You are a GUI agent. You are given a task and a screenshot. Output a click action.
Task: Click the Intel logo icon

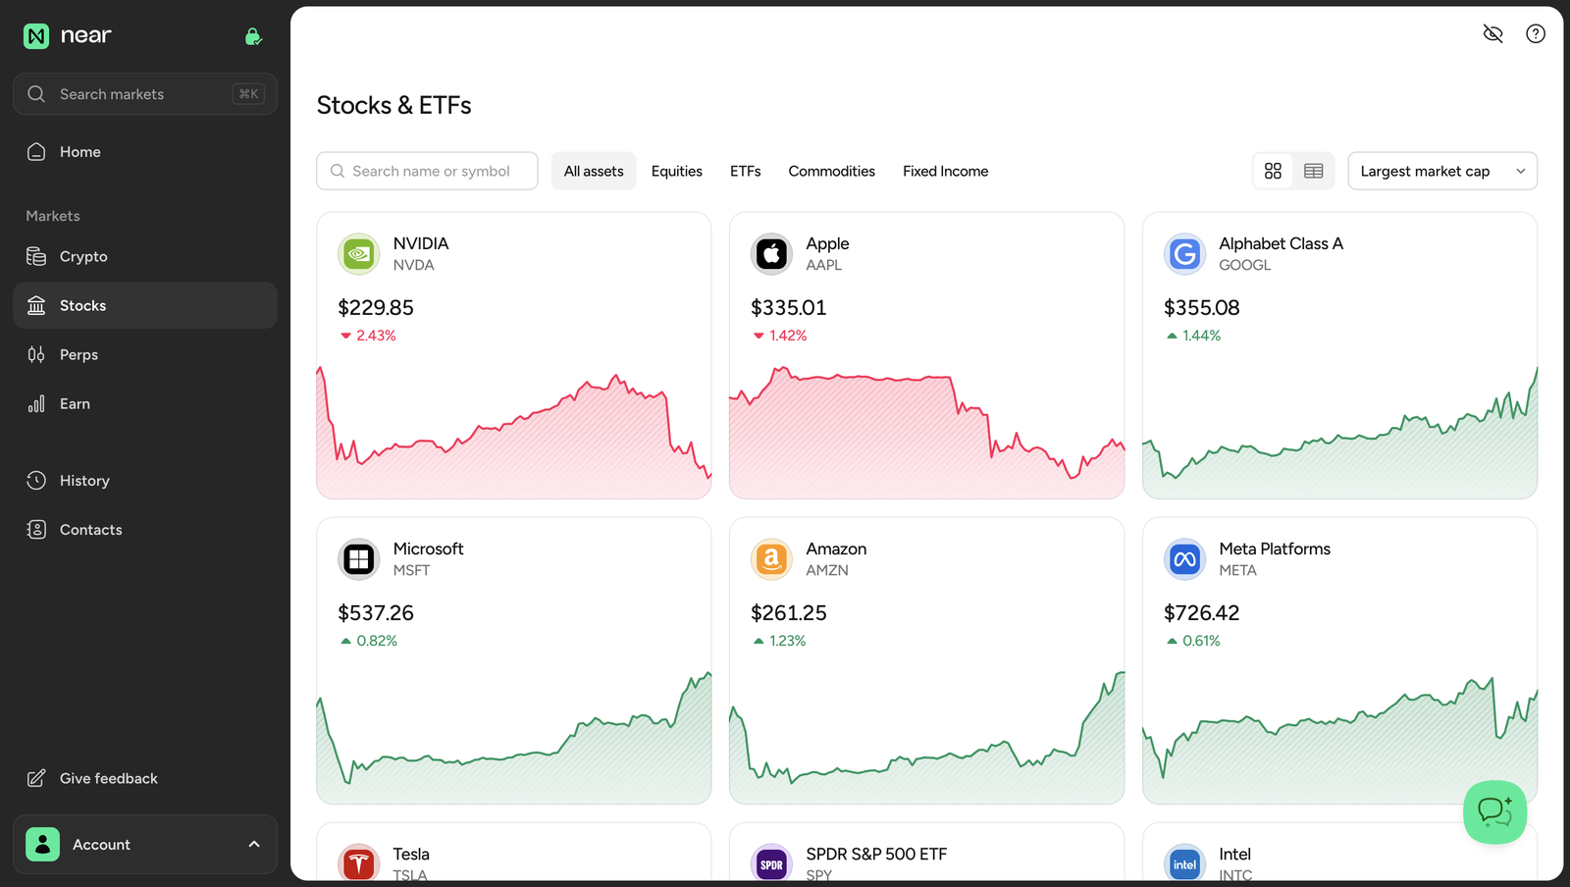click(1184, 862)
